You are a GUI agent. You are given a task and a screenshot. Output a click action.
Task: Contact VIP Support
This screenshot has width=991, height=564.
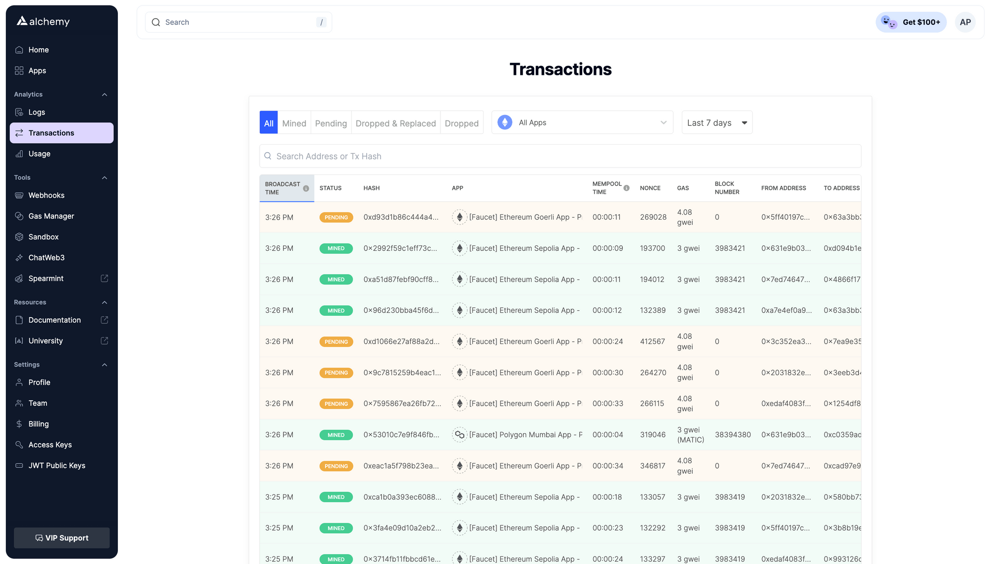coord(61,538)
